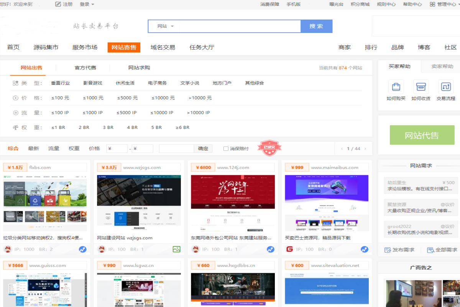Click trend icon on 124j.com card
Viewport: 460px width, 307px height.
[x=270, y=249]
